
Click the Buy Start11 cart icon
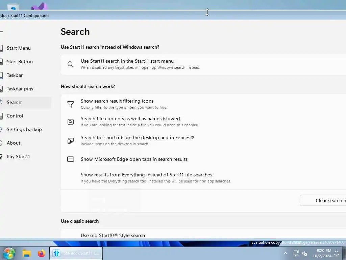coord(1,156)
